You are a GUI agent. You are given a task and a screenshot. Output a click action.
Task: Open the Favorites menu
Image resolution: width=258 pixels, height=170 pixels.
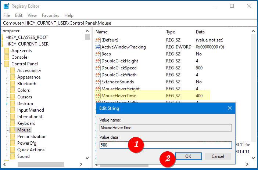(50, 15)
